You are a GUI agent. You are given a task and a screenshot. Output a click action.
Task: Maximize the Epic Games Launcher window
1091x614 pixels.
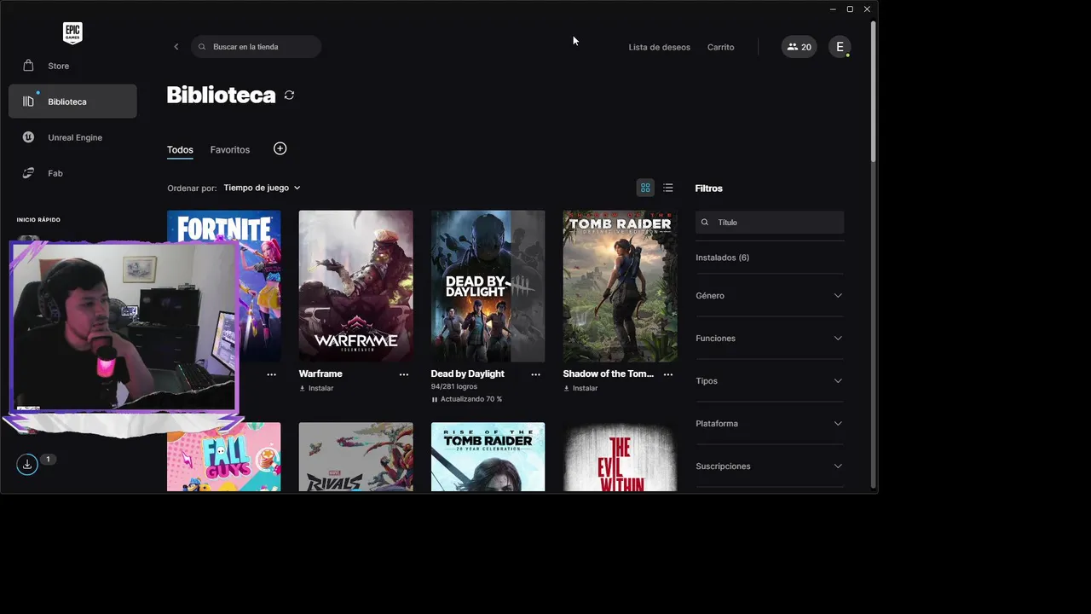point(850,9)
